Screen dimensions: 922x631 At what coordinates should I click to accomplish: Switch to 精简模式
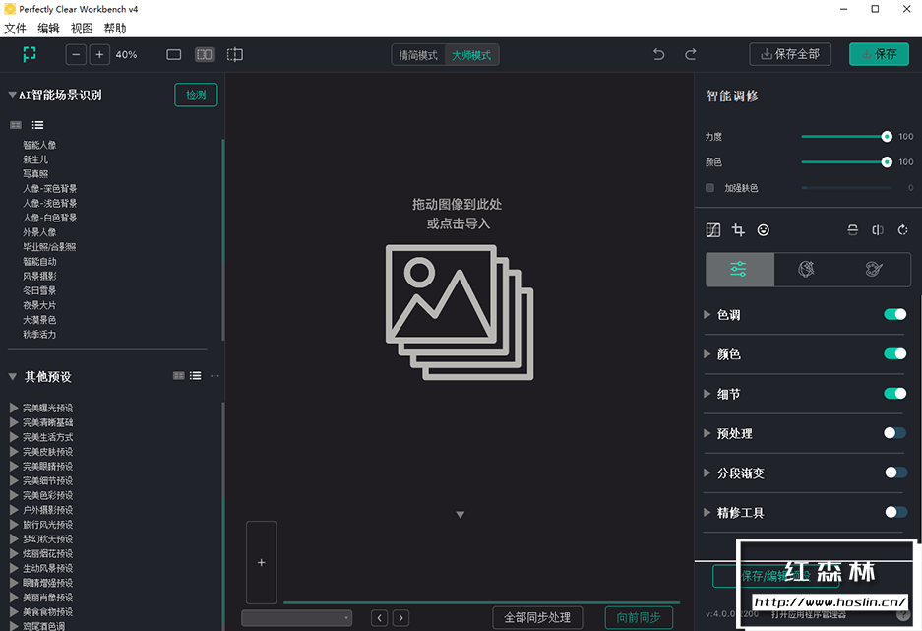click(418, 55)
